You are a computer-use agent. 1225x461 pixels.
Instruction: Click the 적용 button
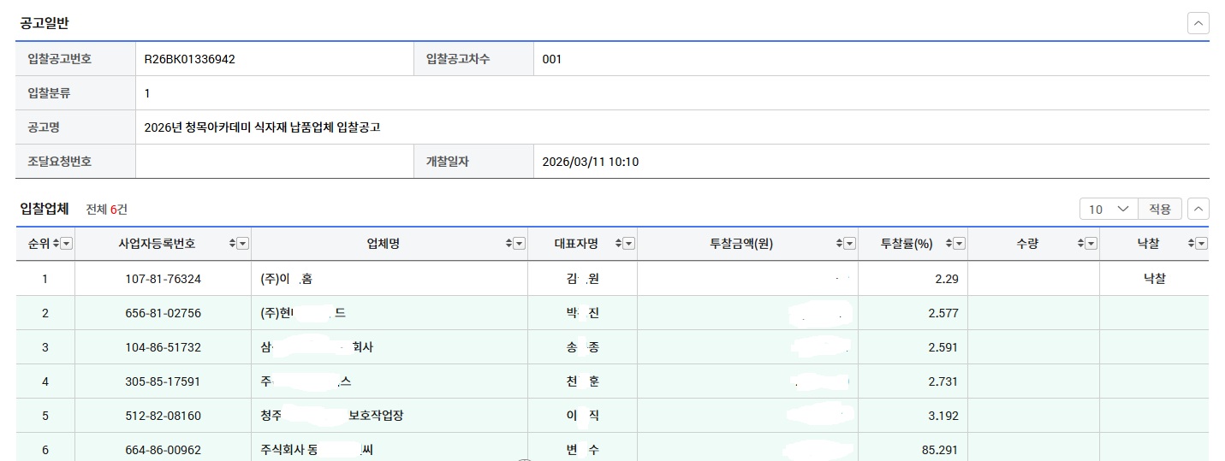[x=1160, y=209]
